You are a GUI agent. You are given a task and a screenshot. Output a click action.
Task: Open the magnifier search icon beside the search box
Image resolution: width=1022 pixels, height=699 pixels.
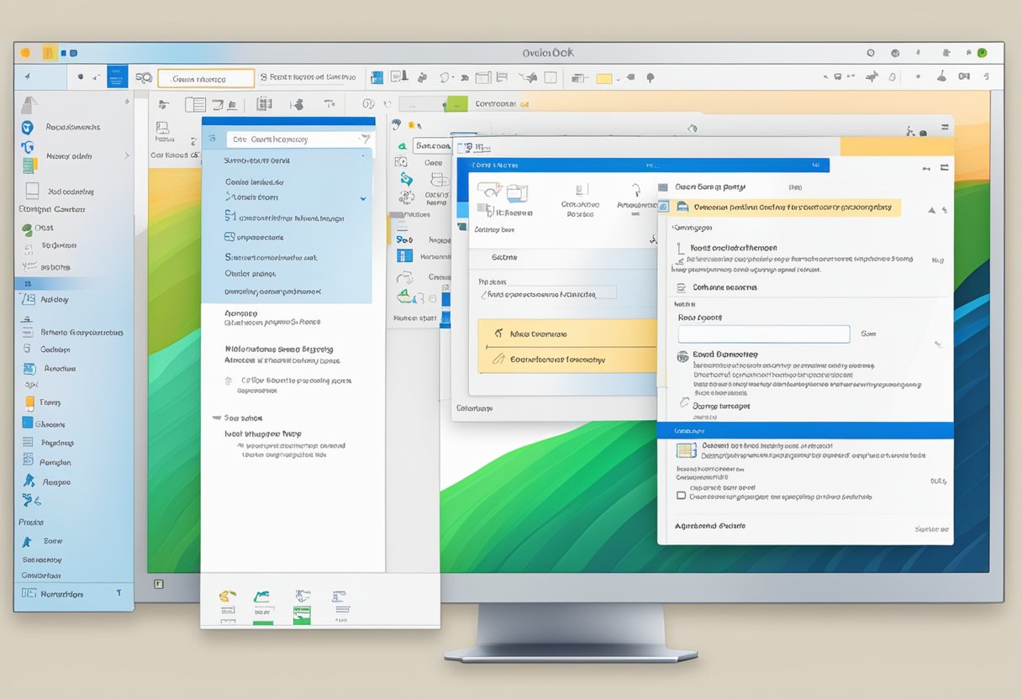coord(145,76)
